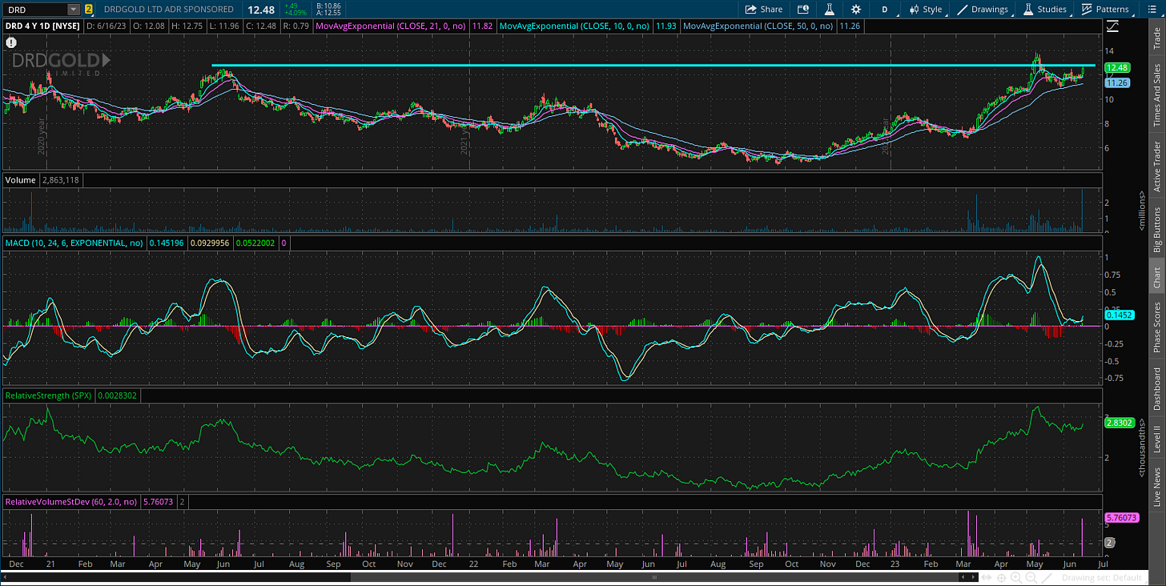Click the A: 12.55 ask quote
Viewport: 1166px width, 586px height.
click(329, 14)
